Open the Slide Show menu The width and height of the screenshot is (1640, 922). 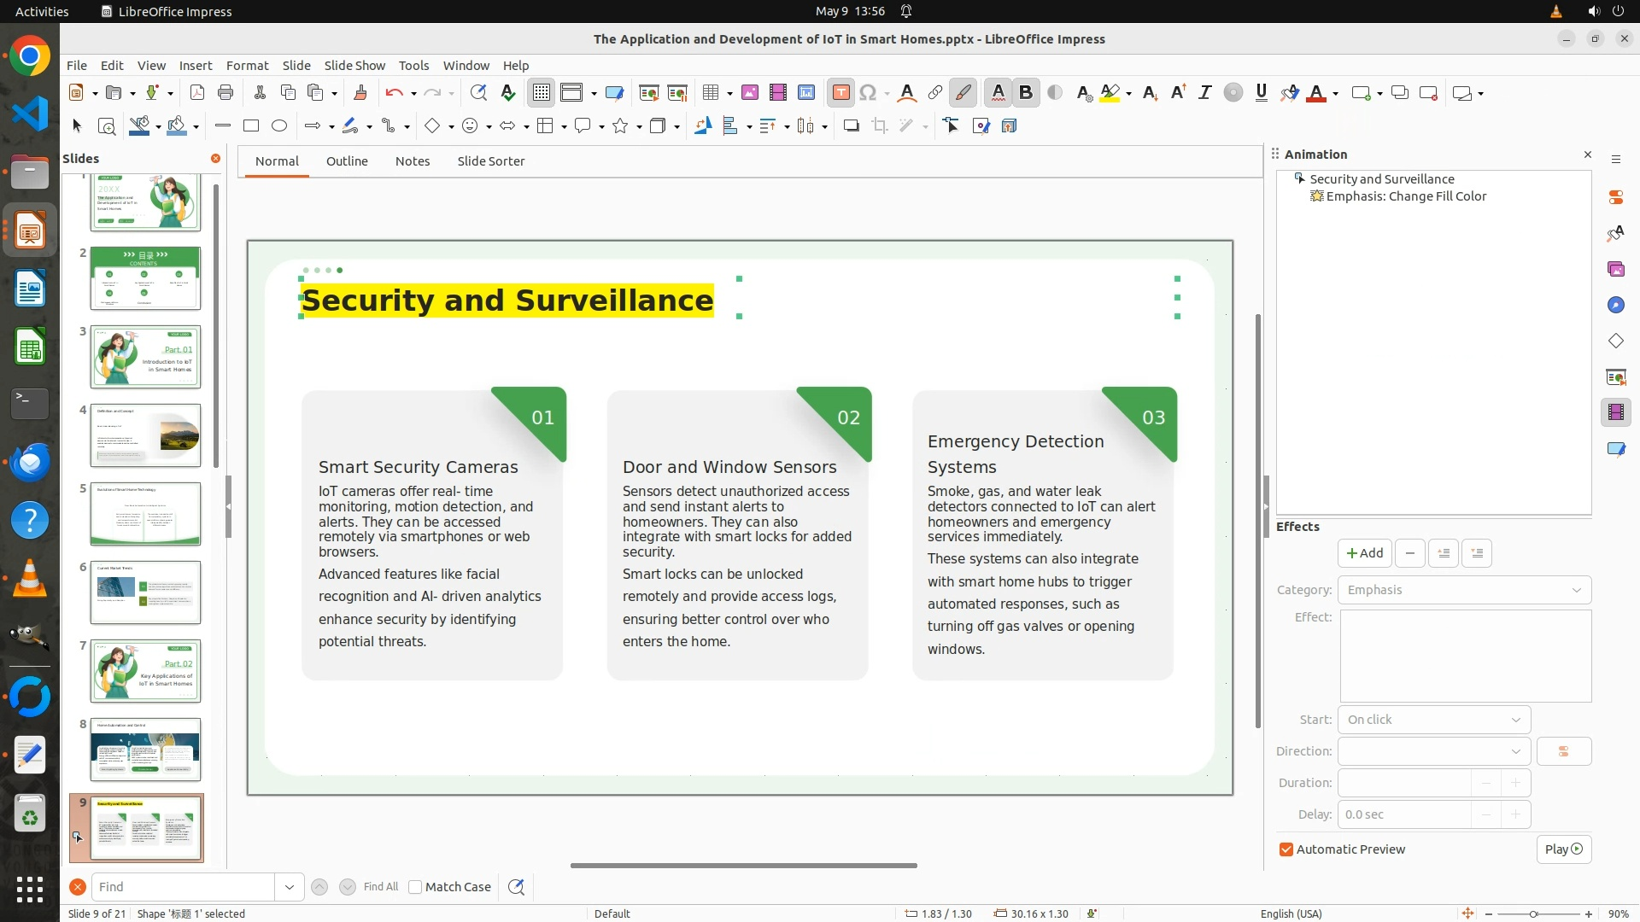pos(354,66)
